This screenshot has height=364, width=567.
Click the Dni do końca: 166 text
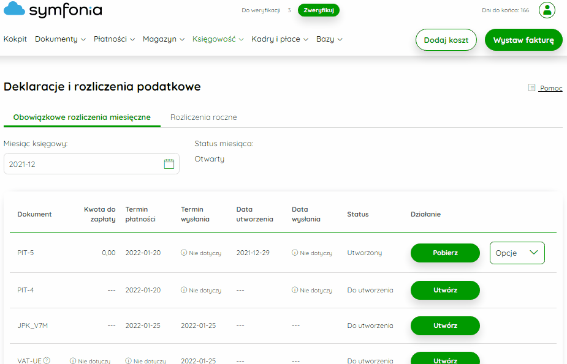pos(505,10)
